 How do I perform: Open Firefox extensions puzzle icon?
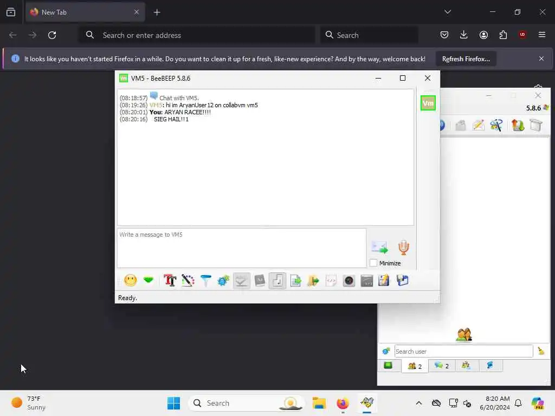point(503,35)
